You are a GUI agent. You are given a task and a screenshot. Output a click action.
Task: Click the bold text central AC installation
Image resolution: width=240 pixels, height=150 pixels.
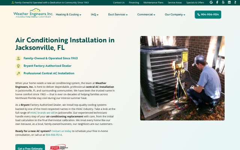[x=100, y=87]
